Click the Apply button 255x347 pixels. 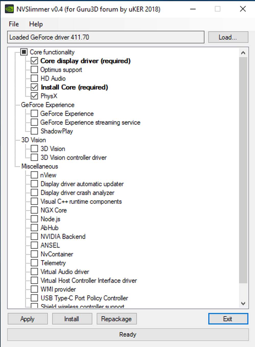pyautogui.click(x=28, y=319)
